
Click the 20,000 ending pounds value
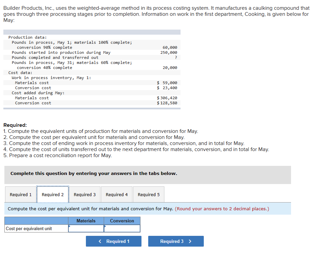click(170, 68)
